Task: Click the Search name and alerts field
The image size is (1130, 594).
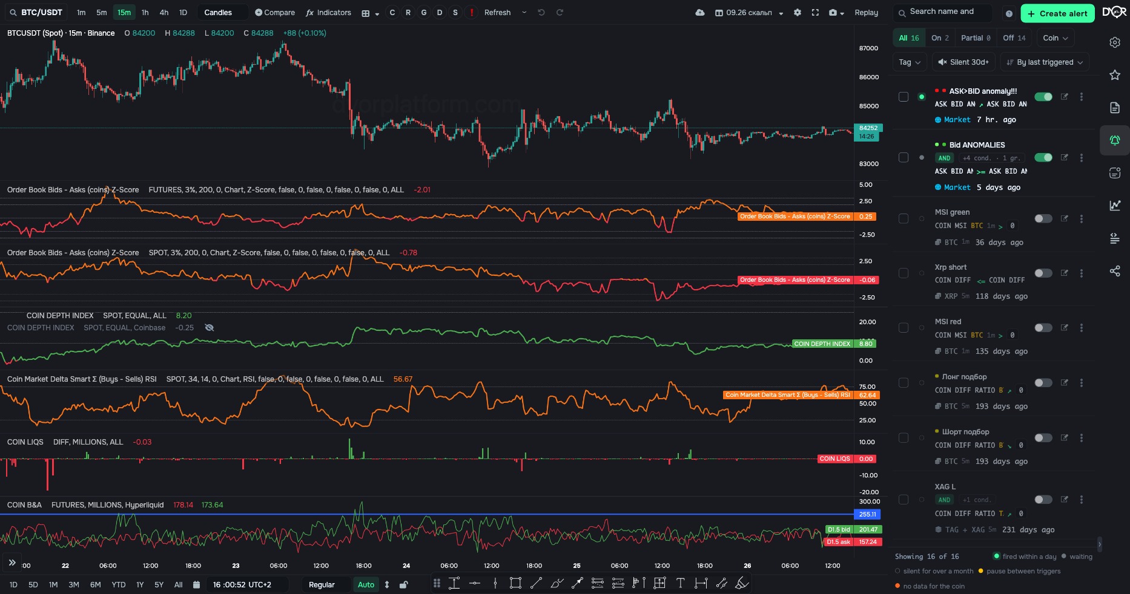Action: click(x=942, y=13)
